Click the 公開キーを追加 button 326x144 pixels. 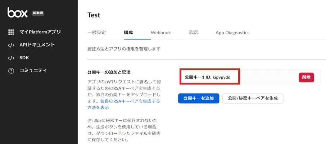[199, 98]
